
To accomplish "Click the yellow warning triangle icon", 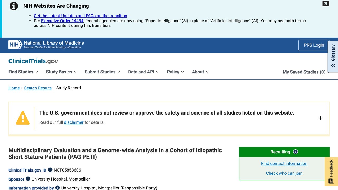I will pos(23,118).
